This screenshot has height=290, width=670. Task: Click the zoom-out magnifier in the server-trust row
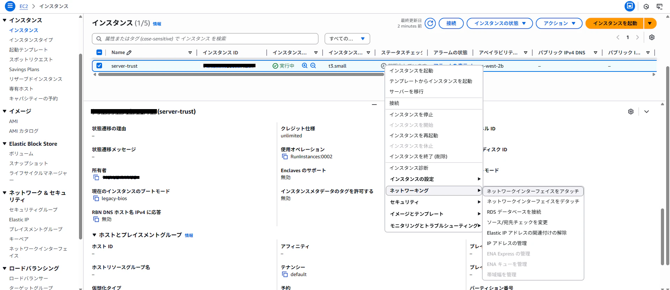313,66
